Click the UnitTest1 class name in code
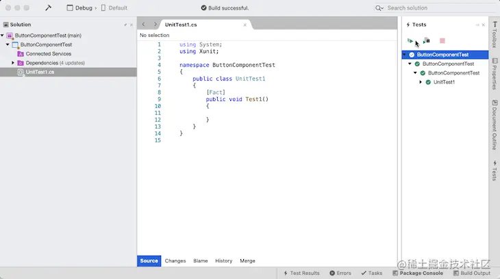 pyautogui.click(x=250, y=79)
